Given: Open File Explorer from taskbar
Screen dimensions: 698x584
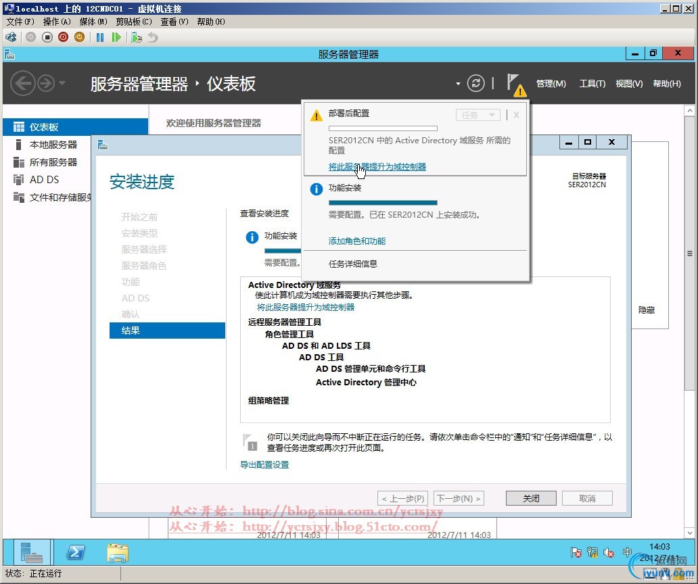Looking at the screenshot, I should tap(118, 552).
